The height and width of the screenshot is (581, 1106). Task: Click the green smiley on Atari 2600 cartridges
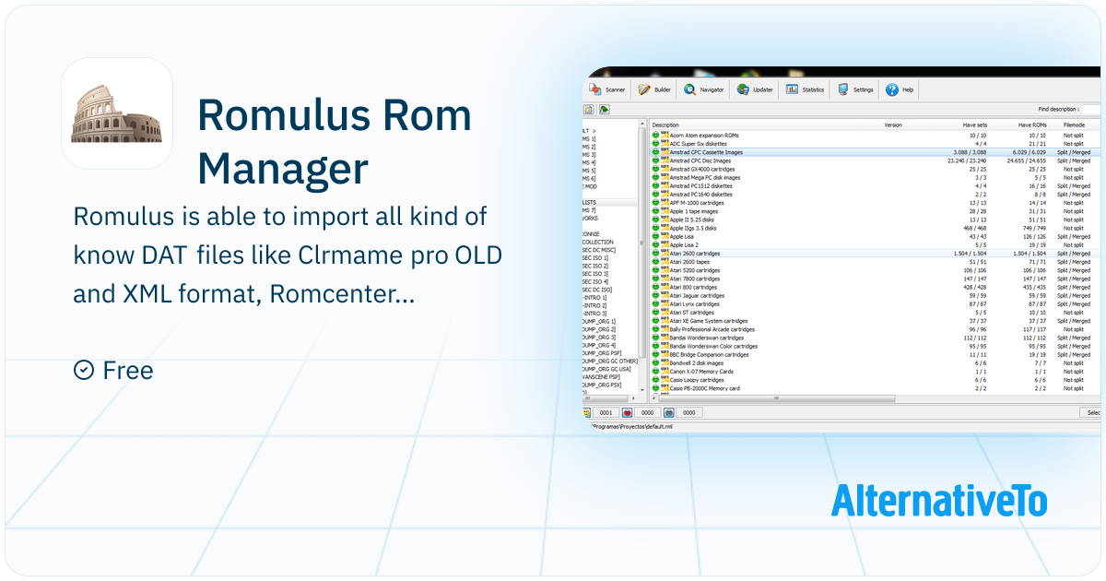click(655, 254)
